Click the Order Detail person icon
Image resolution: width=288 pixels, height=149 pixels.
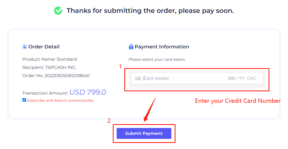tap(25, 47)
